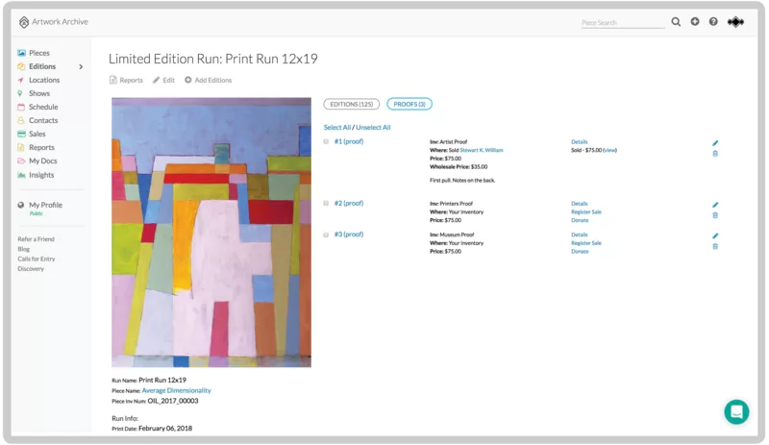Open Pieces in the sidebar
Screen dimensions: 769x445
(x=39, y=53)
